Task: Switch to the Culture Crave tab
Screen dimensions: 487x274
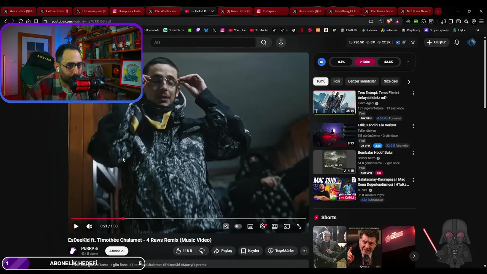Action: [55, 11]
